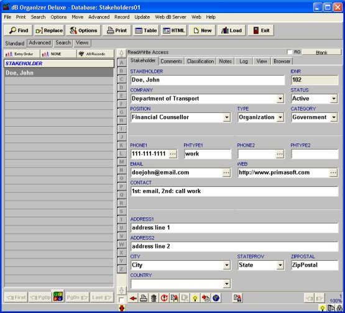Click the padlock icon in the status bar corner
This screenshot has width=345, height=313.
point(339,309)
